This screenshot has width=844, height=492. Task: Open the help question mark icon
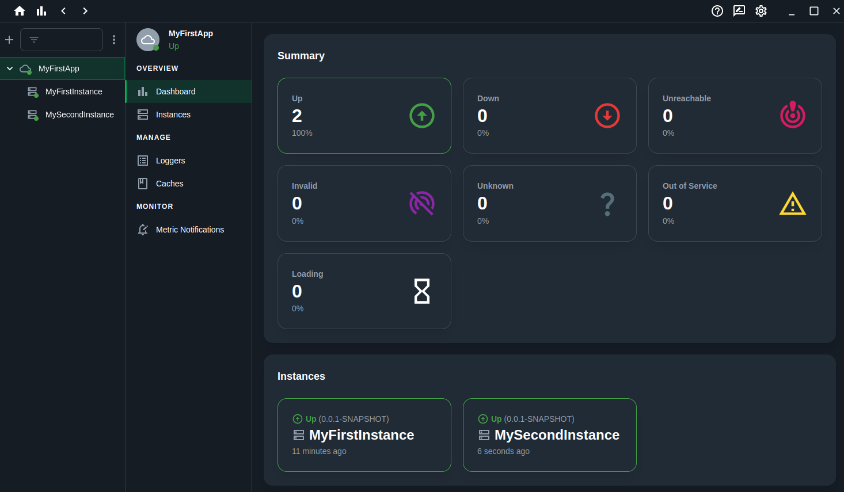pyautogui.click(x=717, y=10)
